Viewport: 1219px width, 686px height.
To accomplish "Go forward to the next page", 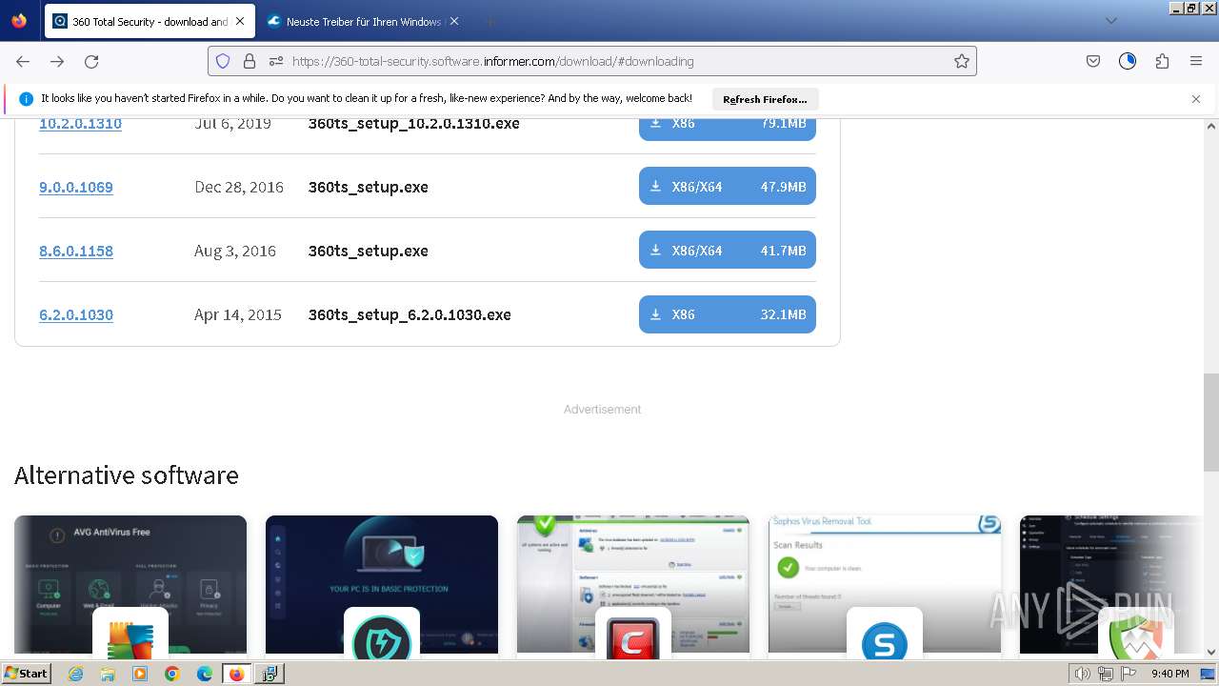I will (x=57, y=61).
